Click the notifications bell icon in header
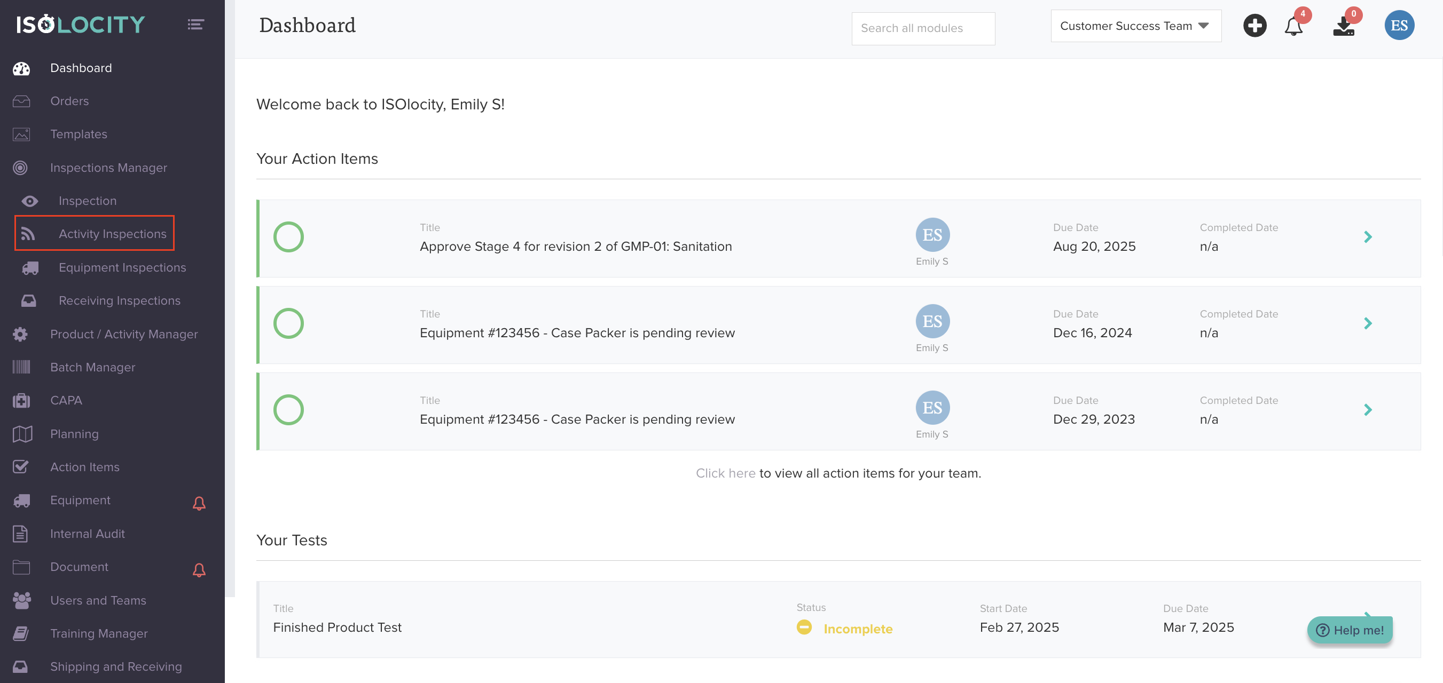The image size is (1443, 683). (1293, 26)
